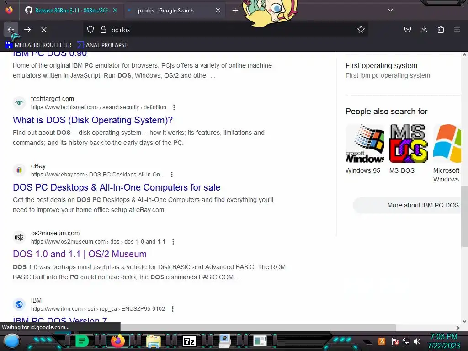468x351 pixels.
Task: Open the network tray icon
Action: point(406,341)
